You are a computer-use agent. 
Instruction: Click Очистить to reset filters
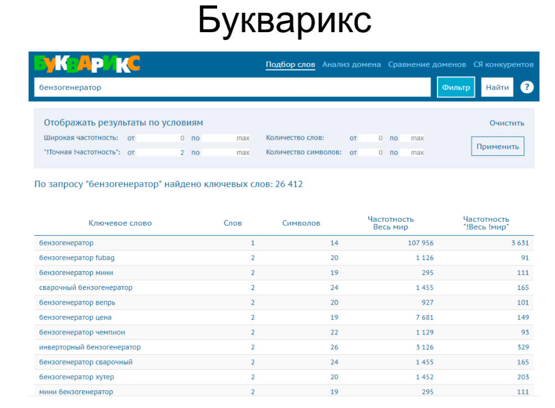pyautogui.click(x=506, y=123)
